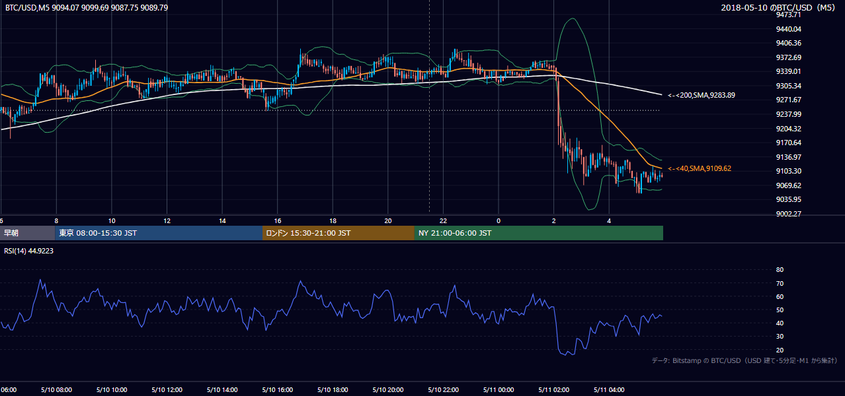
Task: Click price axis value 9204.32
Action: click(x=788, y=129)
